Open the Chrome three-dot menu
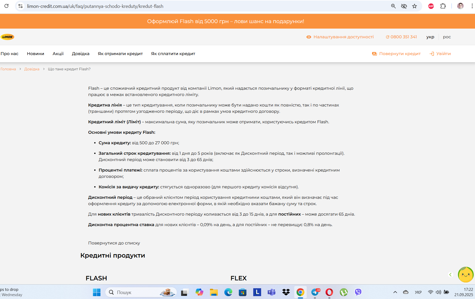 pyautogui.click(x=472, y=6)
